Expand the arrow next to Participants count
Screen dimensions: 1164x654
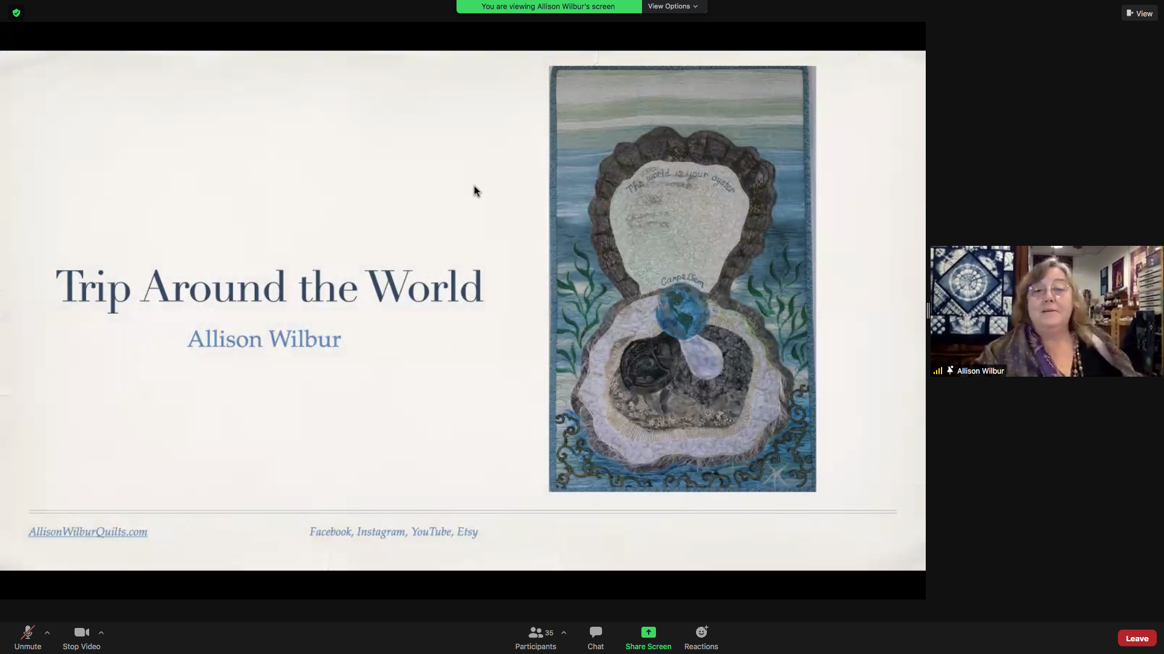(x=564, y=633)
